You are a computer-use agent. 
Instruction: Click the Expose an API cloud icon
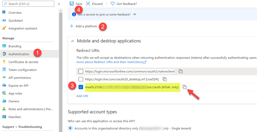coord(4,85)
